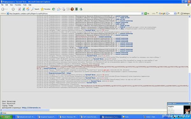Open the Help menu
This screenshot has width=191, height=119.
pos(30,5)
